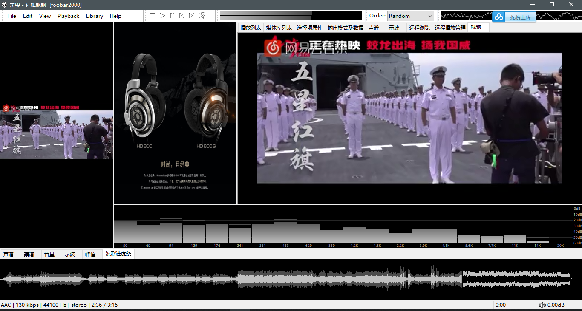
Task: Expand the Playback menu
Action: click(68, 16)
